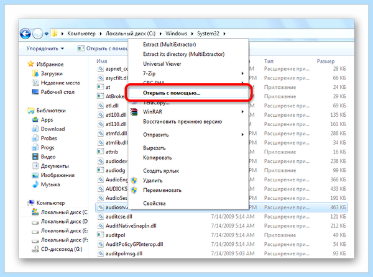Click the atl.dll file icon
Viewport: 373px width, 277px height.
[x=100, y=106]
